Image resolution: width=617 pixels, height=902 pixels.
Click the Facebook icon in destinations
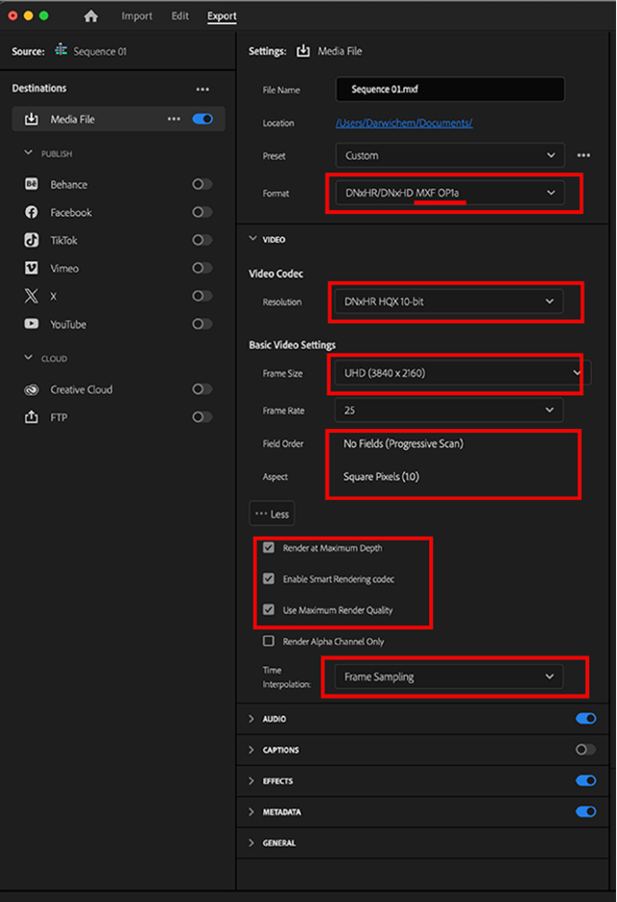pos(31,212)
